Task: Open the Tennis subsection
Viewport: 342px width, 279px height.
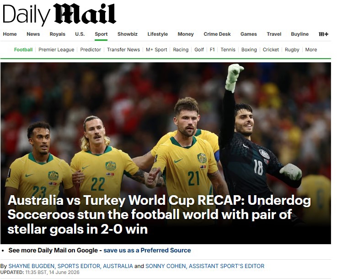Action: [x=228, y=49]
